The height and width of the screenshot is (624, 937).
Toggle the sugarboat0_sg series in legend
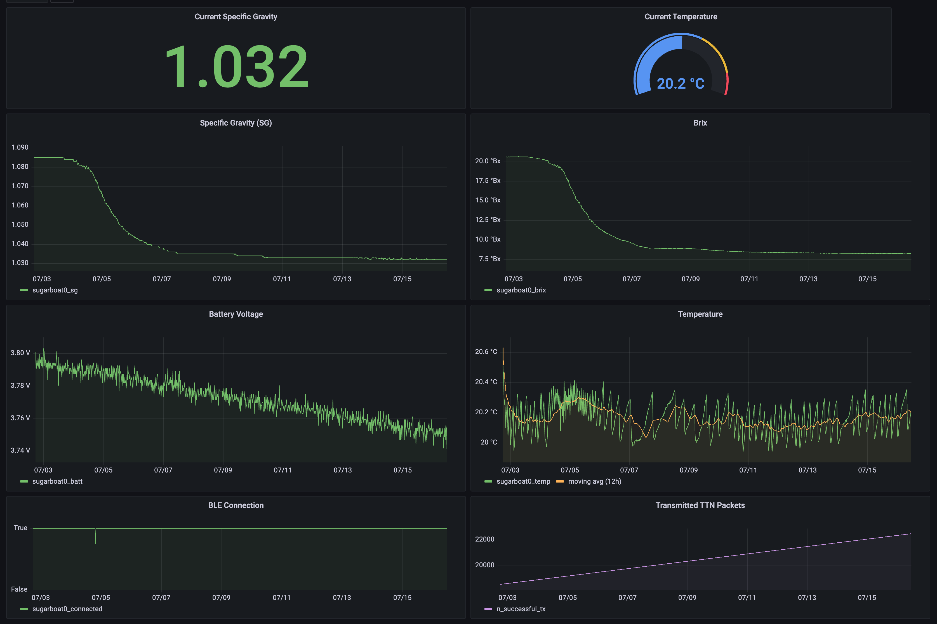click(x=55, y=290)
